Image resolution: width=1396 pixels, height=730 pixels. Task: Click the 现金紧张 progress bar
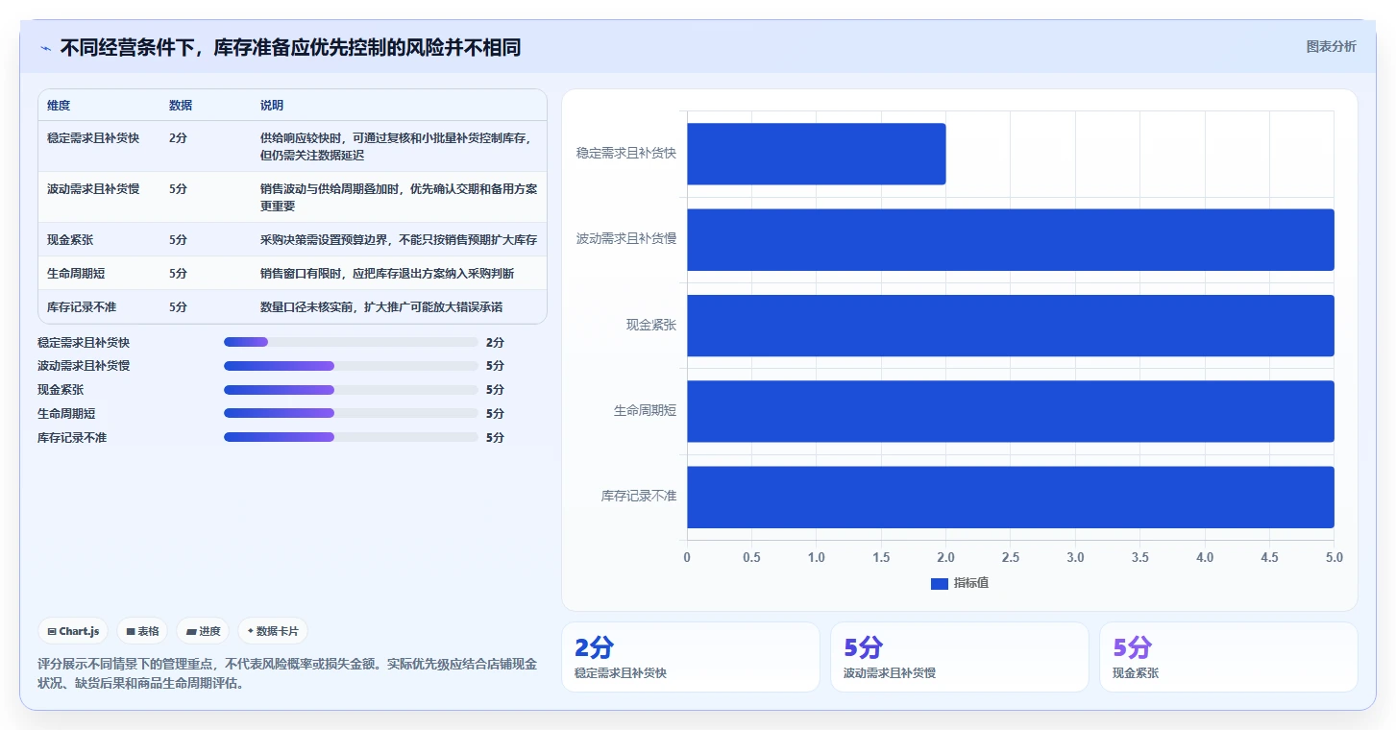click(351, 390)
